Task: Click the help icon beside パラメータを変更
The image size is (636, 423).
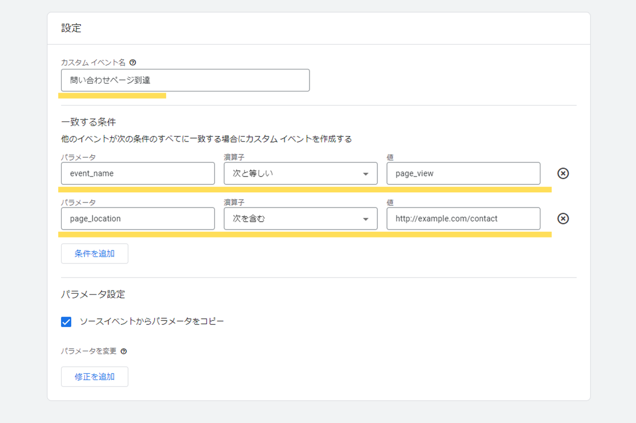Action: [x=124, y=351]
